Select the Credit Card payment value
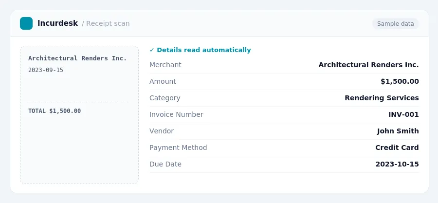This screenshot has width=438, height=203. (x=397, y=148)
